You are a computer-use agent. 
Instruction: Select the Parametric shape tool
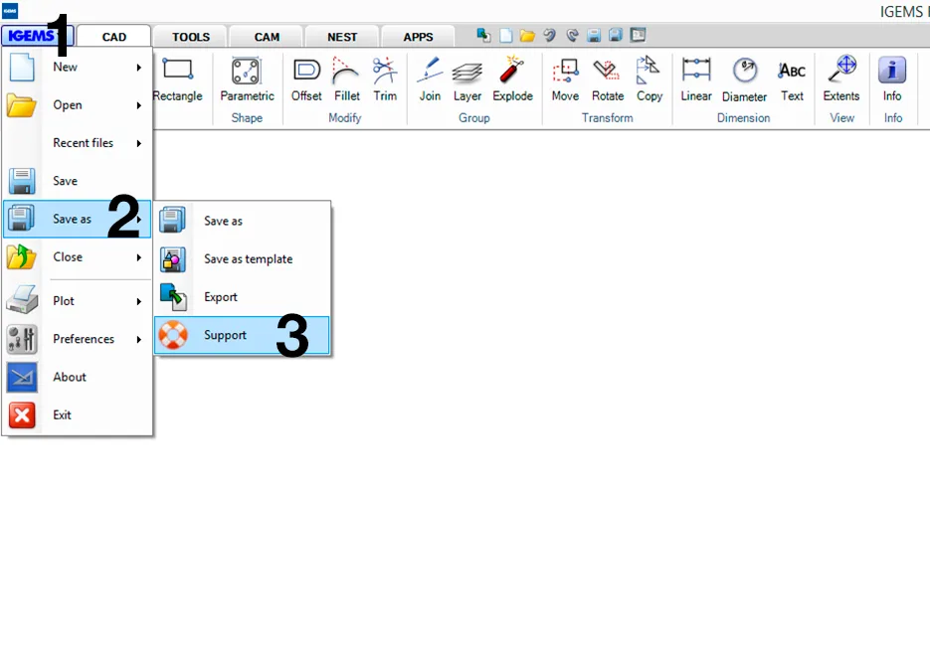coord(247,80)
